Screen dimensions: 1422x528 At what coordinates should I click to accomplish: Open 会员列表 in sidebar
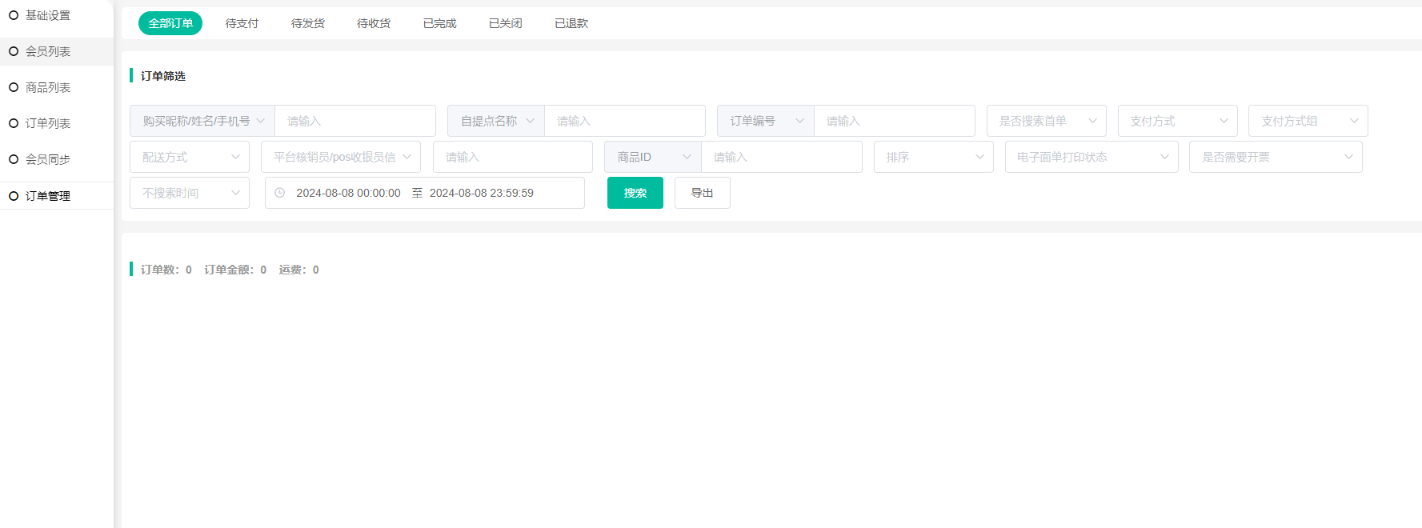tap(48, 51)
